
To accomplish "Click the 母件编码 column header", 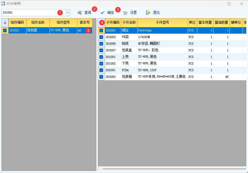I will [17, 23].
